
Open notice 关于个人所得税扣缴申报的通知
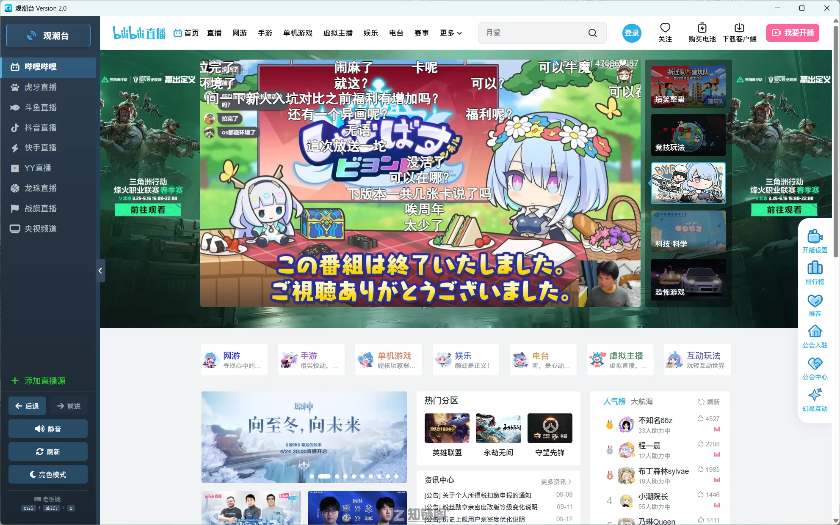point(478,495)
